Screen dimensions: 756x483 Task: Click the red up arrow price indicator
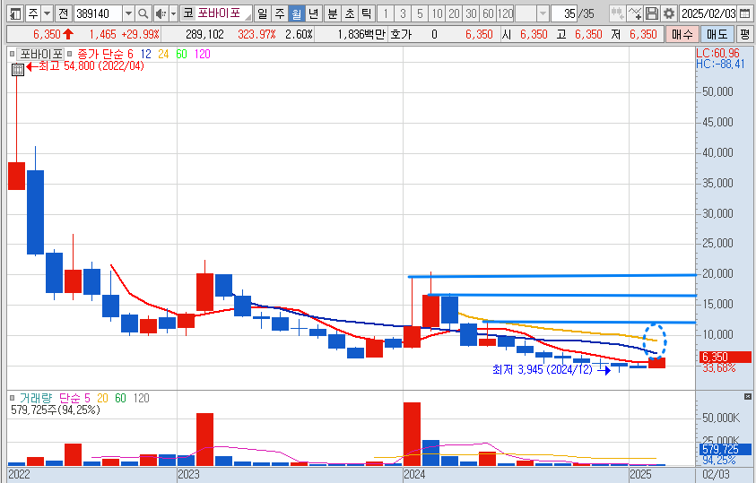67,34
